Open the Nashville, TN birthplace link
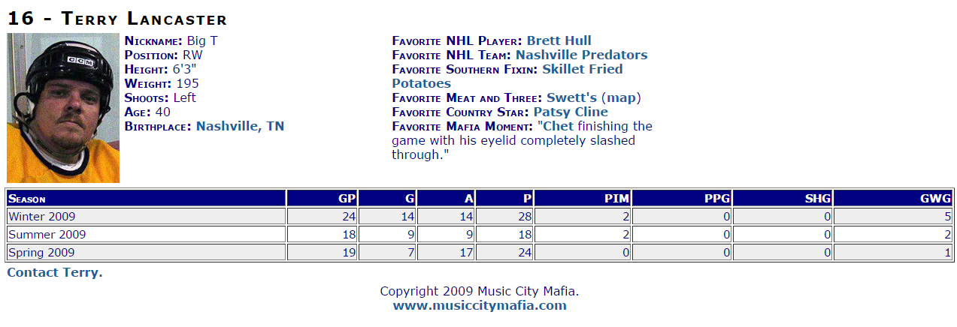 click(240, 126)
